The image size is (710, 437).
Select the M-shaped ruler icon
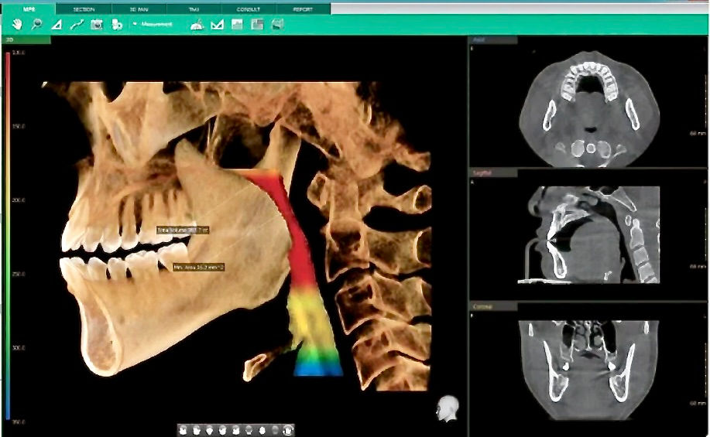pos(218,25)
